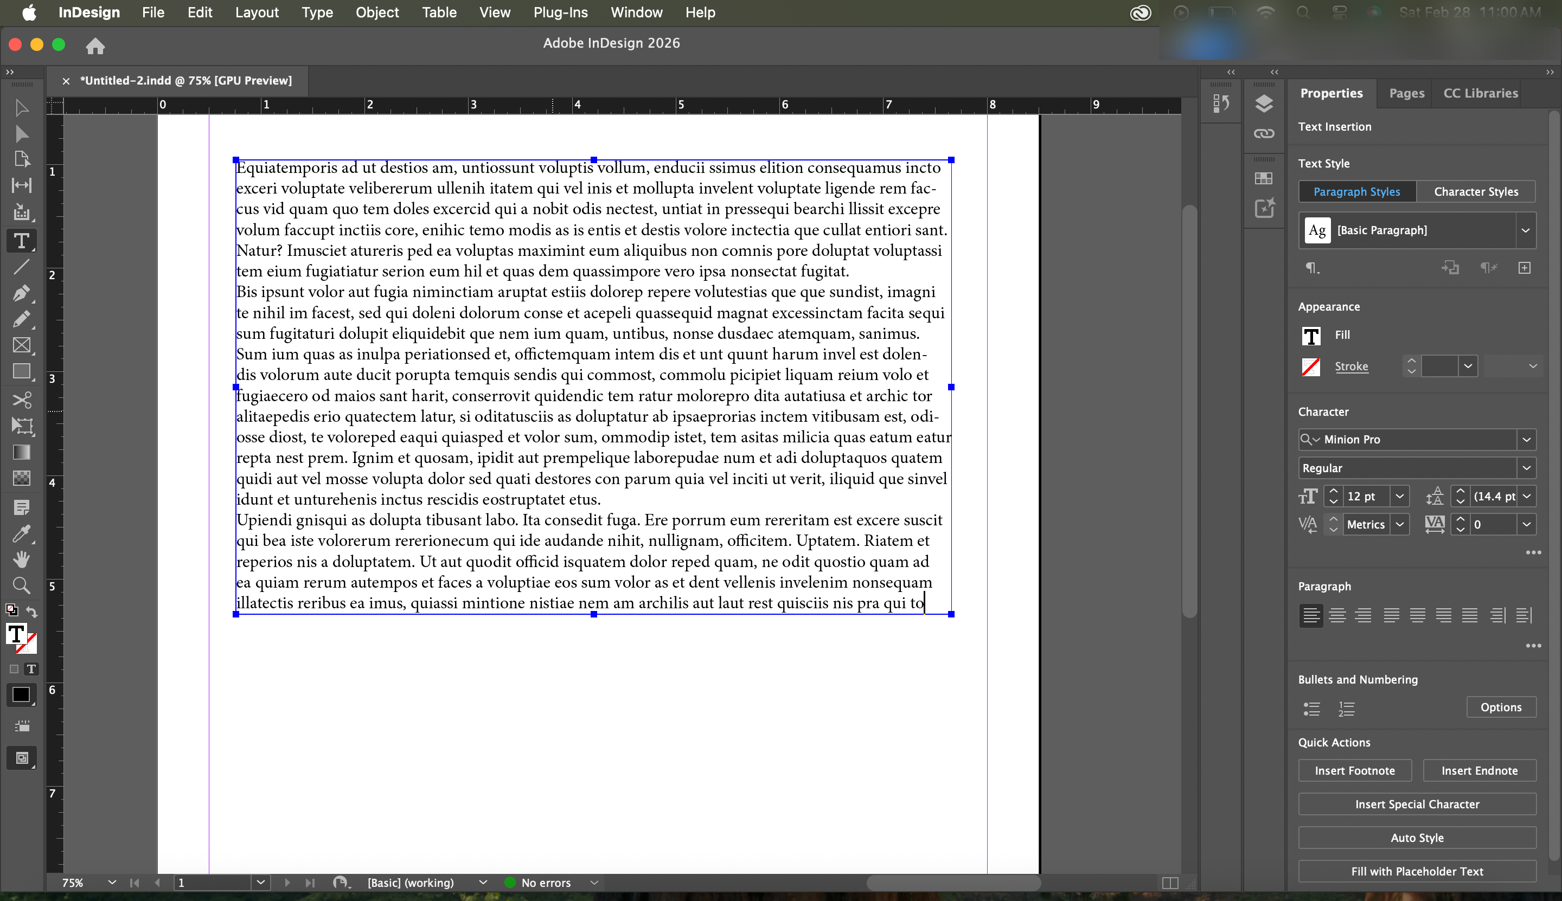
Task: Select the Zoom tool in toolbar
Action: 21,585
